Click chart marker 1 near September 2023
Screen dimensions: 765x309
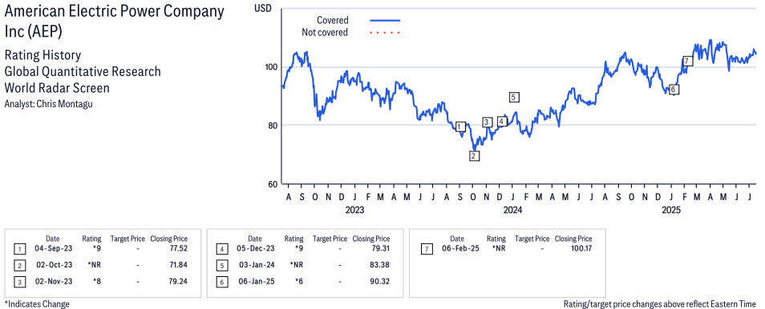461,126
